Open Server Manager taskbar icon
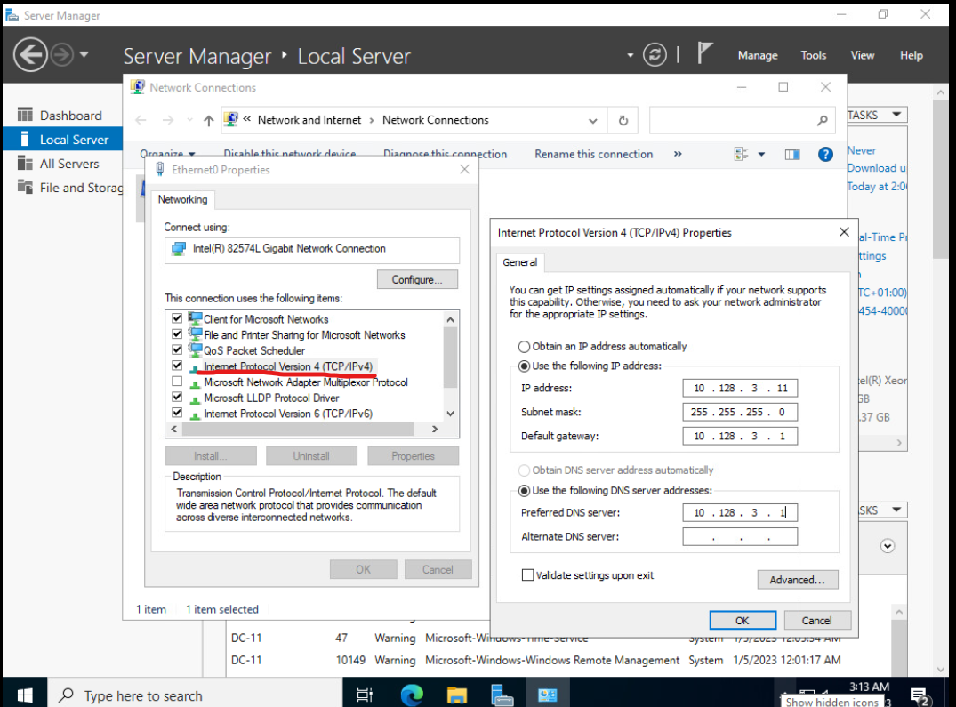Screen dimensions: 956x707 click(502, 695)
